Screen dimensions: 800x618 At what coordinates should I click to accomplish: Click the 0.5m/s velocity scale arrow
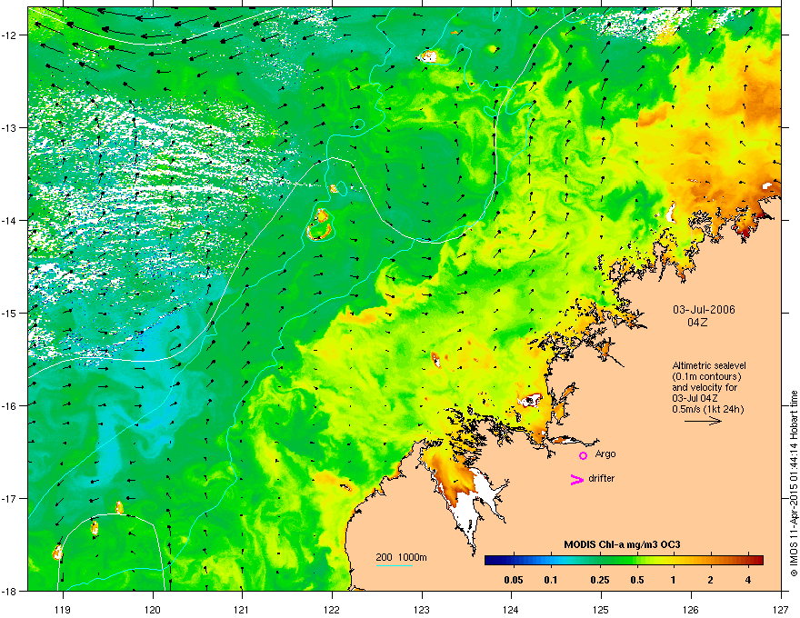pyautogui.click(x=703, y=421)
